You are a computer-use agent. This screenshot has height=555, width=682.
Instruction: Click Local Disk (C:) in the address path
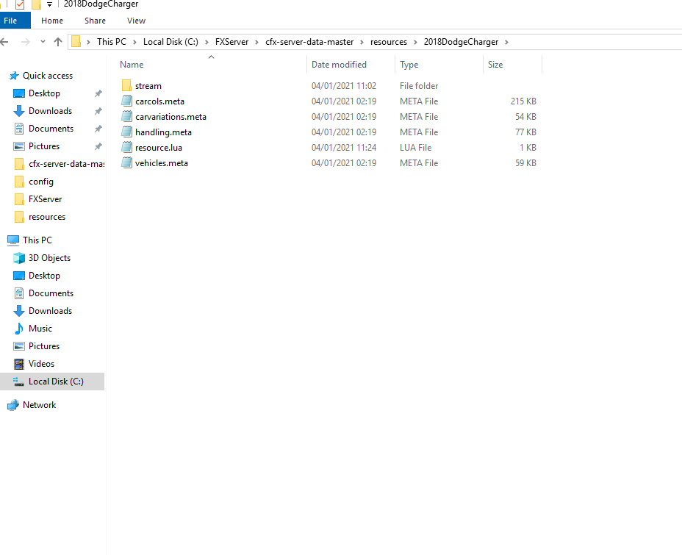click(170, 42)
